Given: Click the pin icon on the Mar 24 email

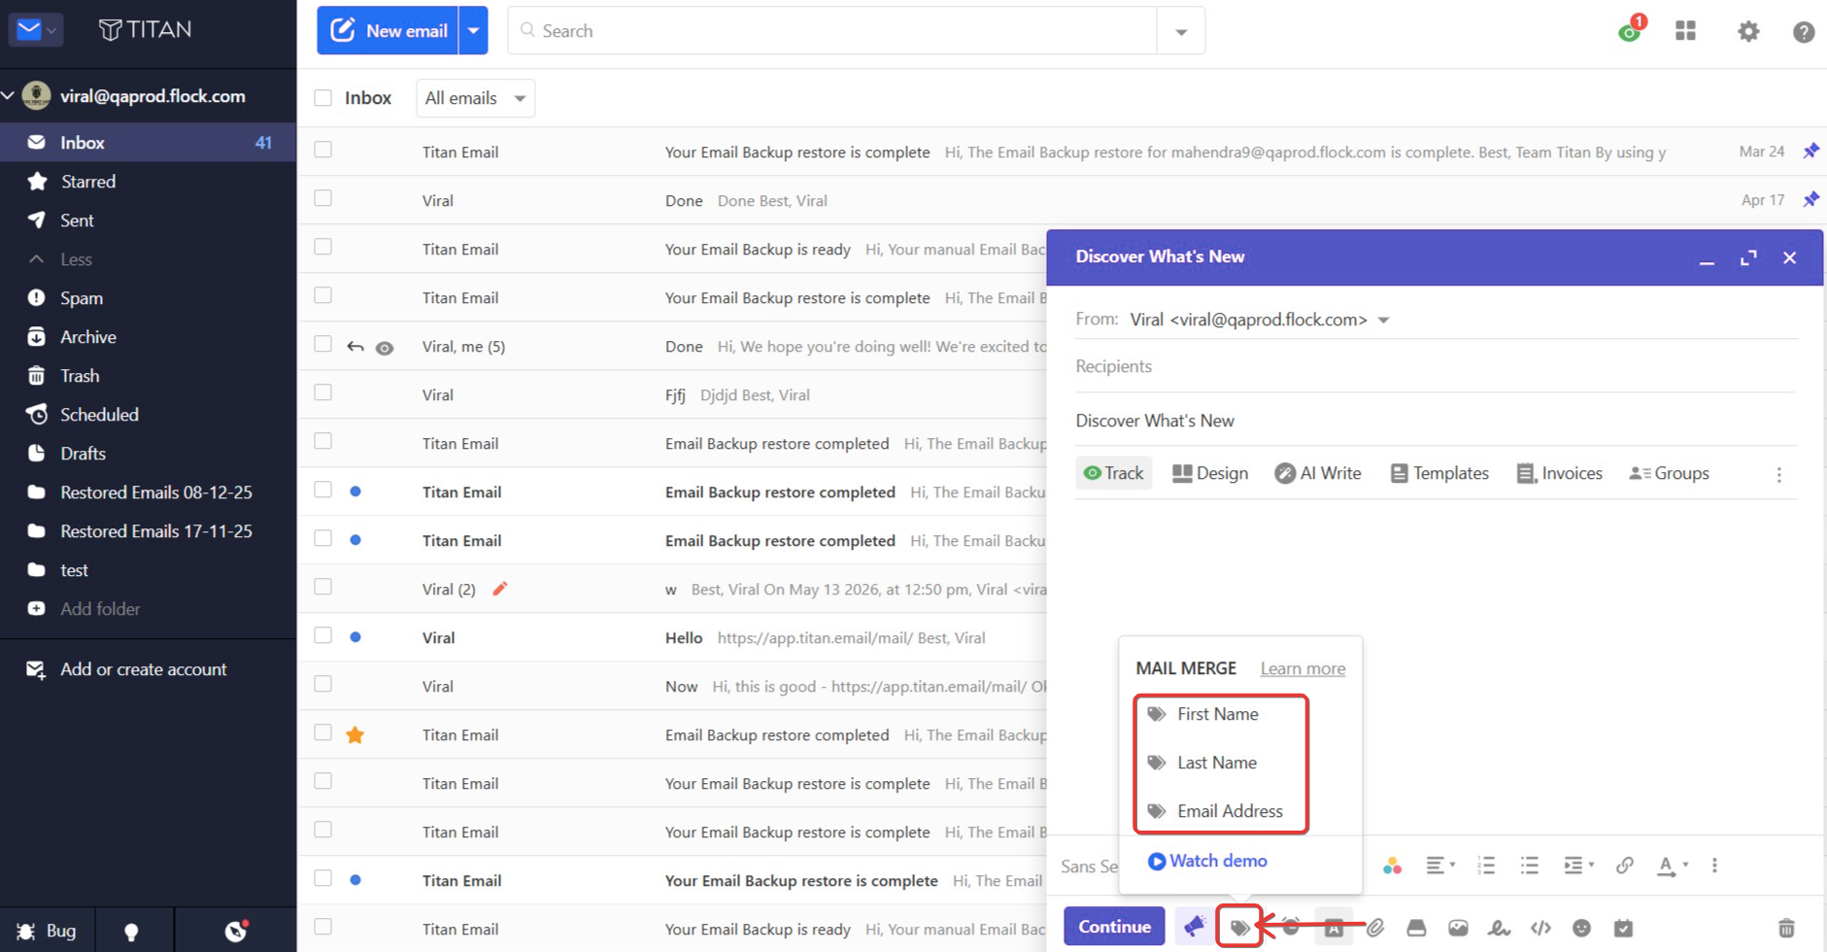Looking at the screenshot, I should coord(1810,152).
